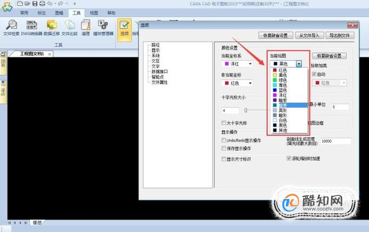Screen dimensions: 369x232
Task: Close the 工程图文档1 document tab
Action: point(50,54)
